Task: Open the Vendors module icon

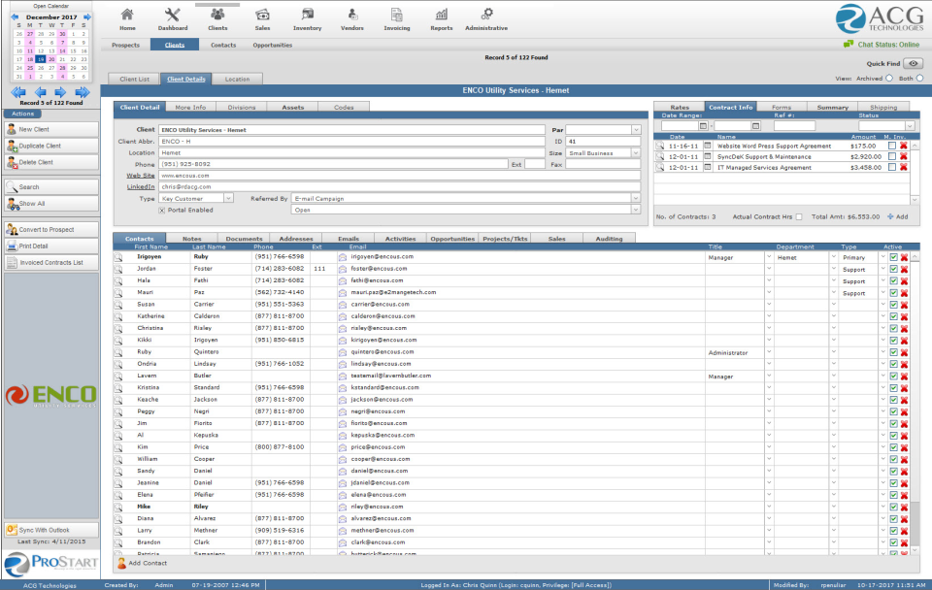Action: tap(351, 19)
